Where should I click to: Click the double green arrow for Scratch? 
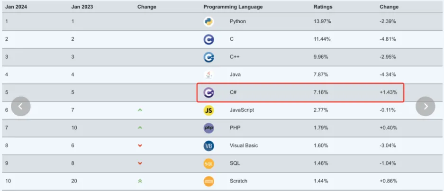pyautogui.click(x=140, y=181)
